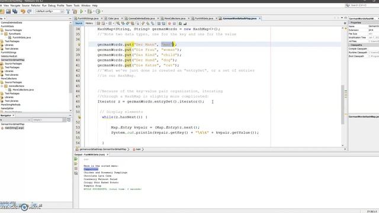This screenshot has height=213, width=379.
Task: Click the Open Project toolbar icon
Action: click(8, 11)
